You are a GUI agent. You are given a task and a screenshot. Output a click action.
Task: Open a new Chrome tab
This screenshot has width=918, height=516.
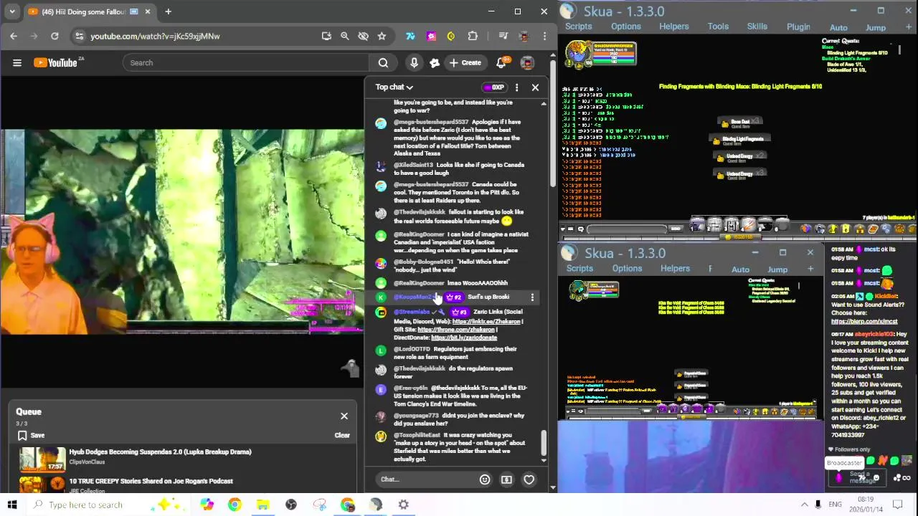tap(168, 11)
